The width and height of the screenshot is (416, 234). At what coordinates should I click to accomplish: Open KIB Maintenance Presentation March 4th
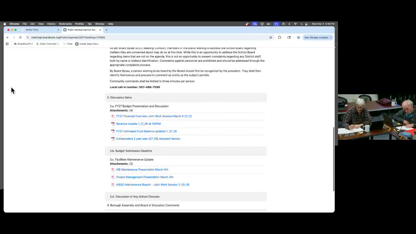142,170
